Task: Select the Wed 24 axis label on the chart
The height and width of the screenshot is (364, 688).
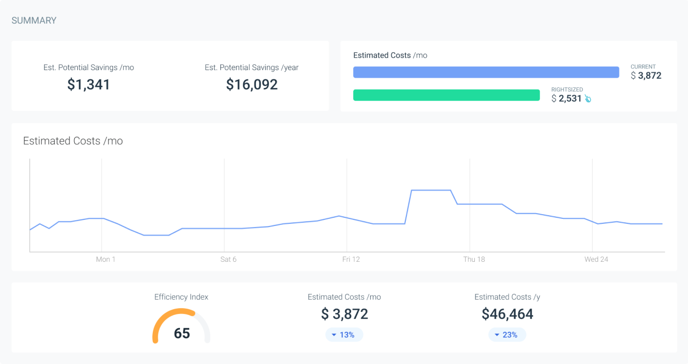Action: point(596,259)
